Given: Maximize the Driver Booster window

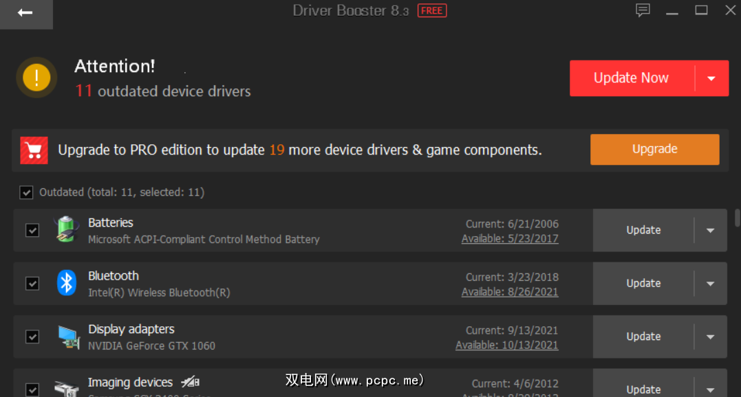Looking at the screenshot, I should pos(701,10).
